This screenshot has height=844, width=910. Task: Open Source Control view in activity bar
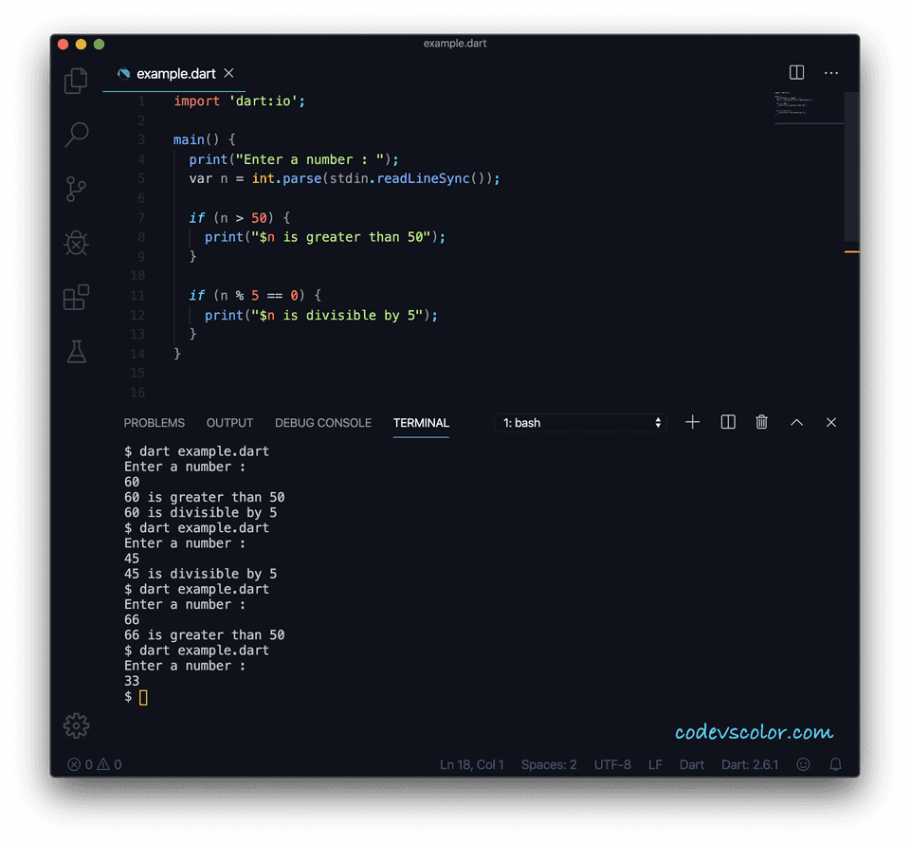(x=76, y=189)
